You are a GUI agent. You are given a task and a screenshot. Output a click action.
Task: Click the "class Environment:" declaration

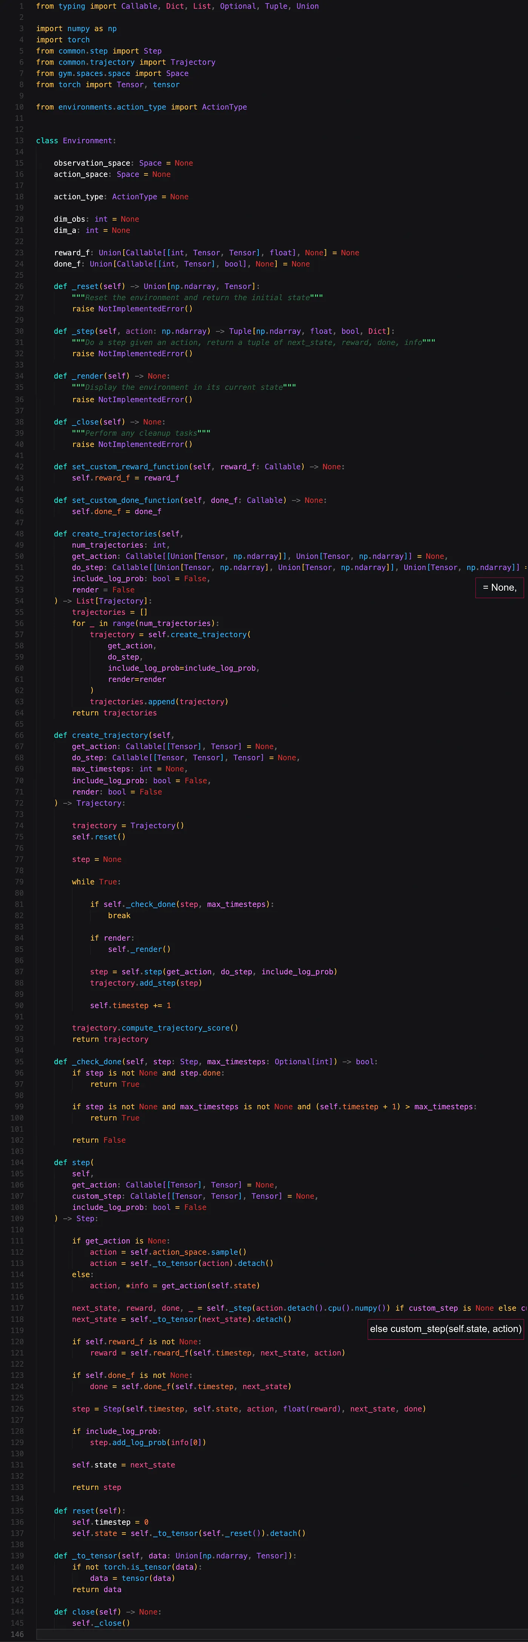tap(76, 141)
